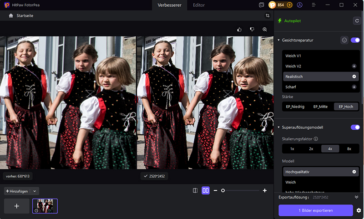This screenshot has width=364, height=219.
Task: Click the Startseite link
Action: (25, 16)
